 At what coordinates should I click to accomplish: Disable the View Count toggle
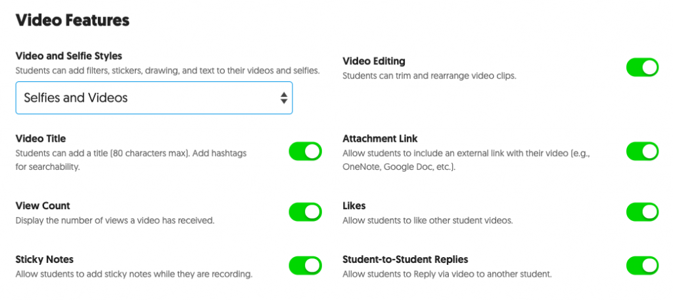[305, 212]
